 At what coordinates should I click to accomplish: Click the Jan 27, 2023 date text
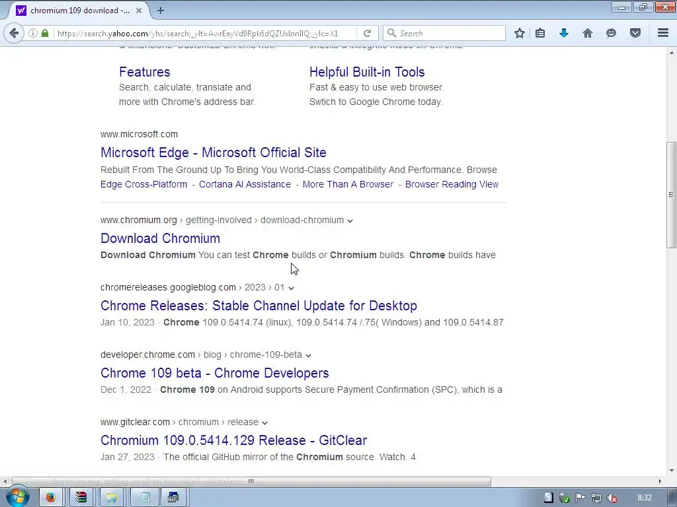point(128,457)
